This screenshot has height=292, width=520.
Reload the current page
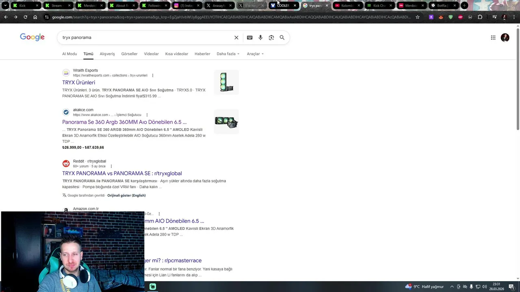click(25, 17)
